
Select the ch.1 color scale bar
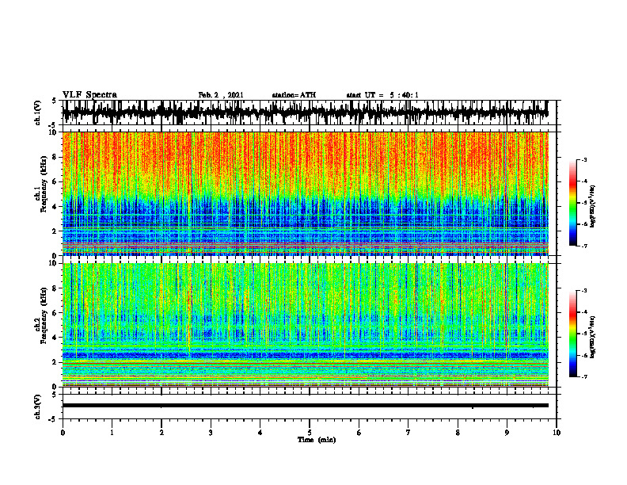pos(572,203)
